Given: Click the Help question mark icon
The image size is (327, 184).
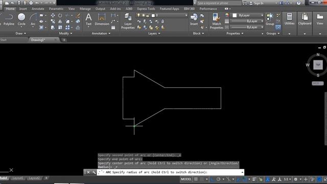Looking at the screenshot, I should click(298, 3).
